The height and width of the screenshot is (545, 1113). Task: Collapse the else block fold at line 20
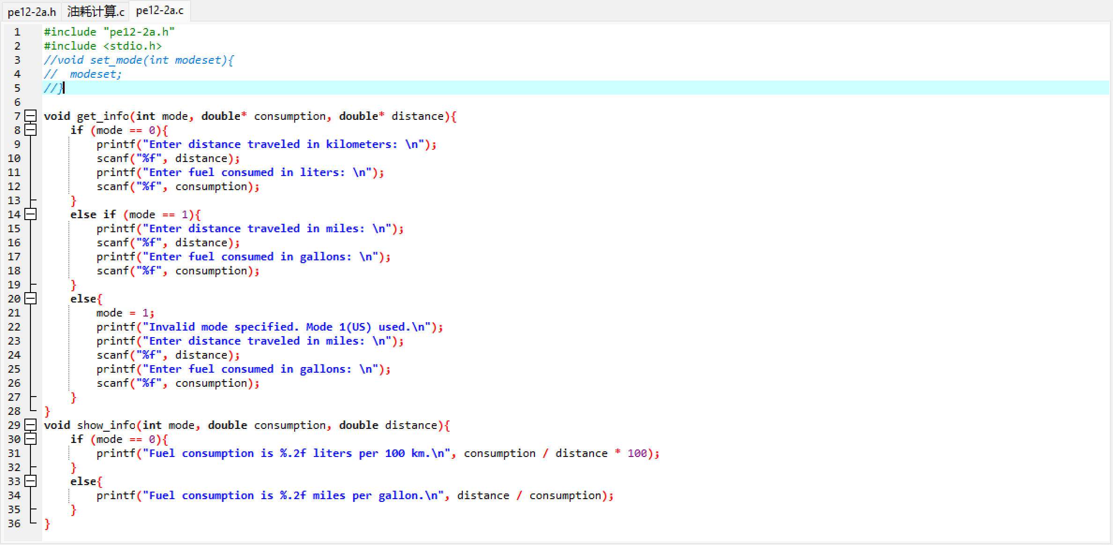[30, 298]
